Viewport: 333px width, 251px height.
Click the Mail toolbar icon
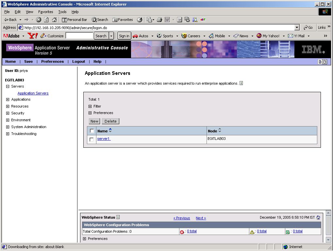pyautogui.click(x=150, y=20)
